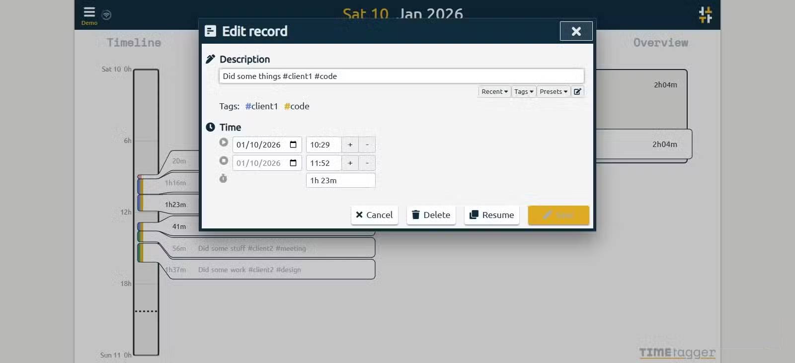Click the end time field 11:52
Screen dimensions: 795x363
point(324,163)
